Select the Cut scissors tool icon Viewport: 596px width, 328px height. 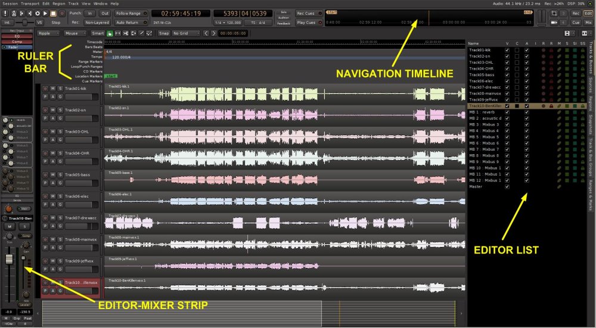coord(126,33)
